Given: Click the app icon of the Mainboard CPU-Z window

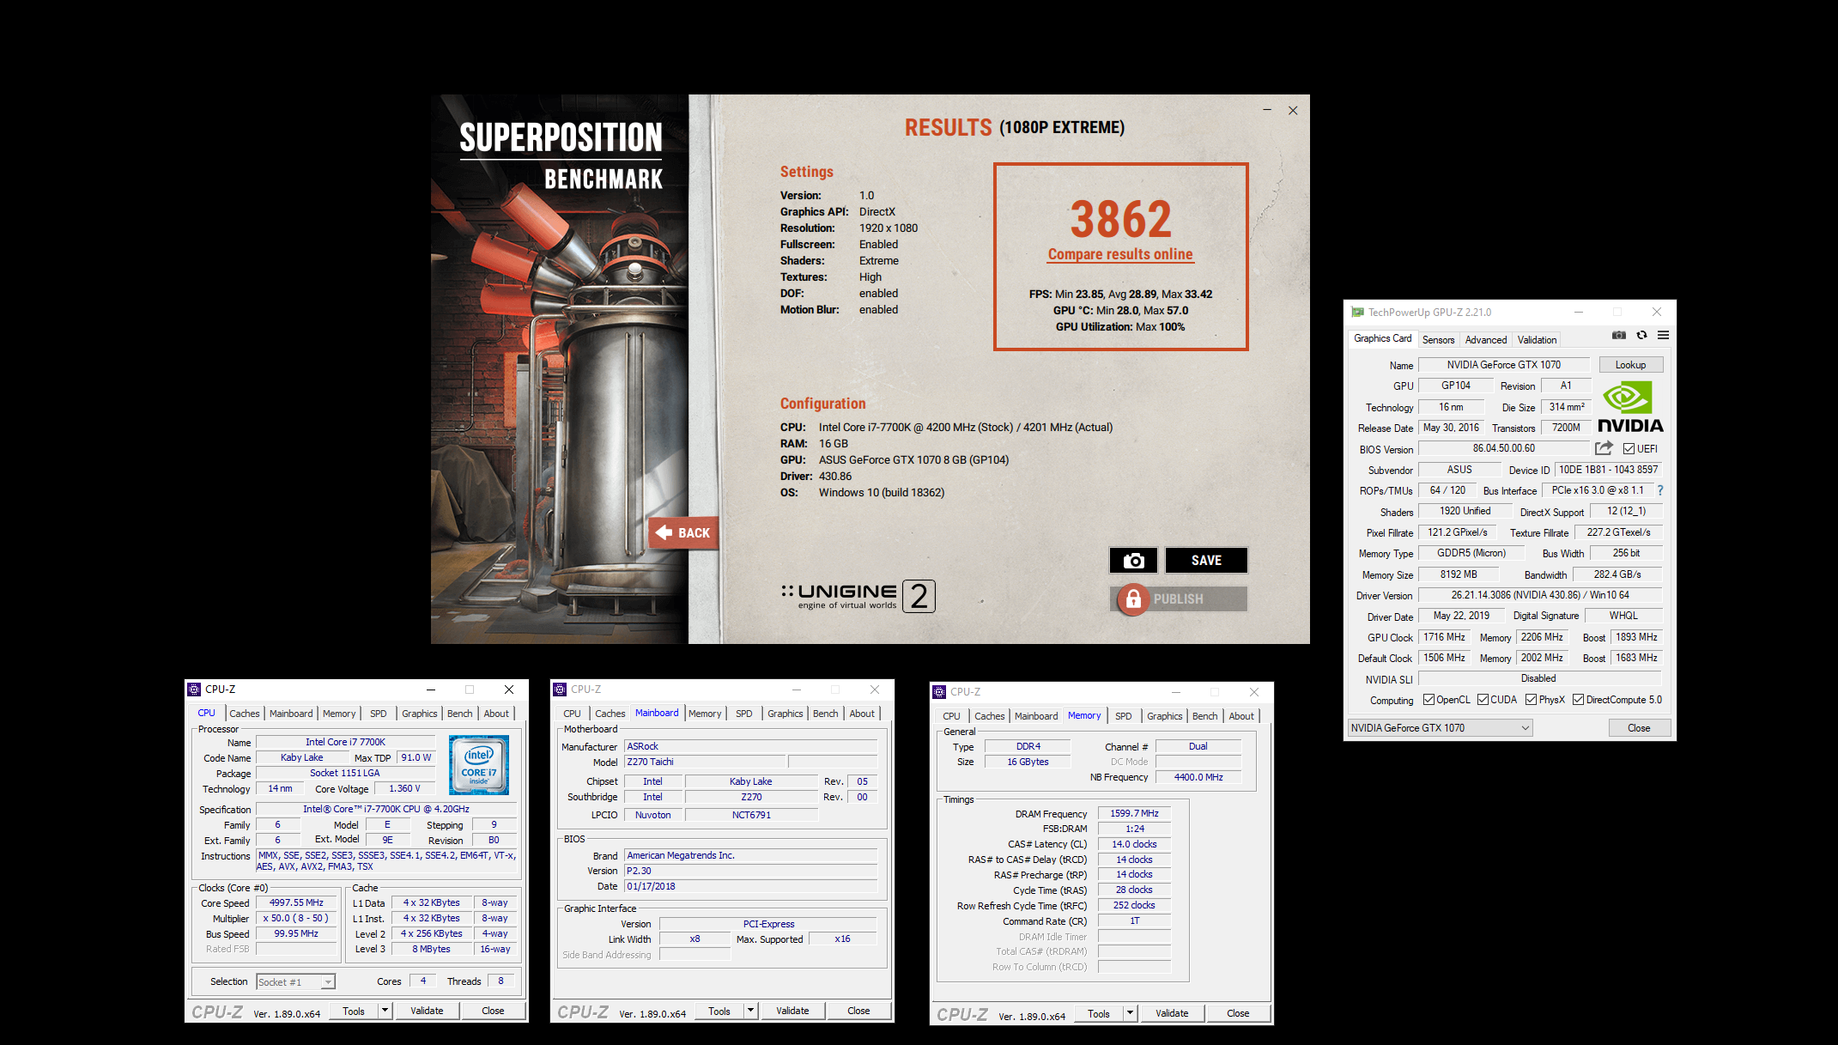Looking at the screenshot, I should point(560,690).
